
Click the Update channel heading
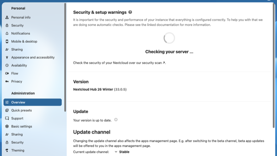click(x=92, y=132)
